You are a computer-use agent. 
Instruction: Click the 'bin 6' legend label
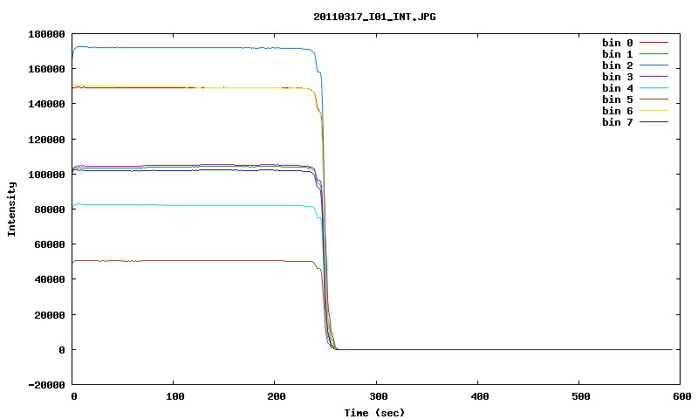tap(618, 111)
